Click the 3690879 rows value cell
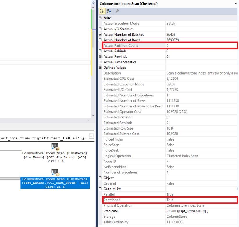 pos(201,40)
